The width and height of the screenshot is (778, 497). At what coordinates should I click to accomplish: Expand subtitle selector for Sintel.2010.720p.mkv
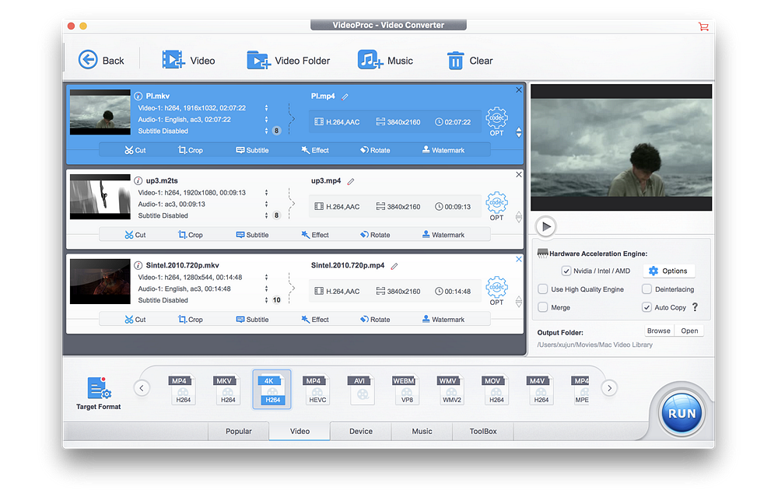point(266,300)
